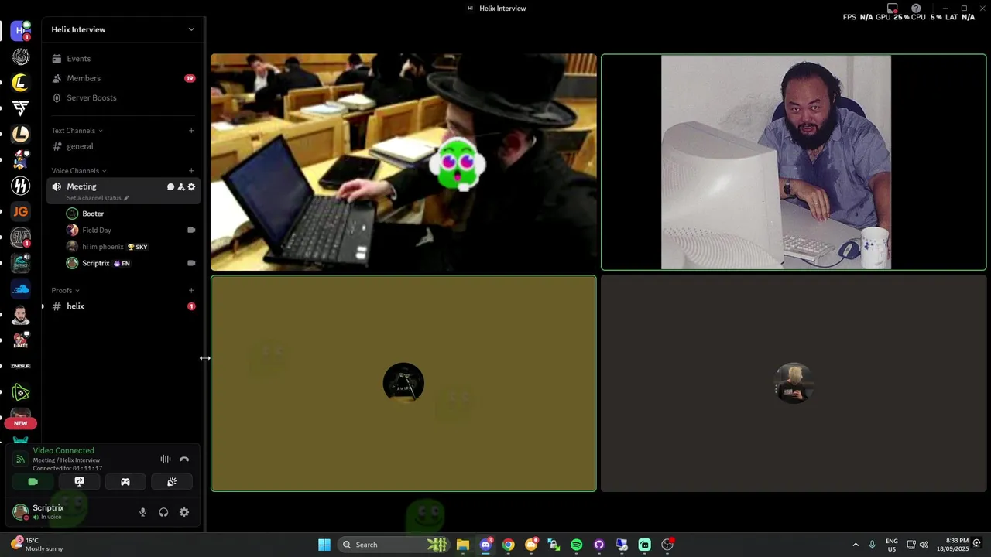Deafen with the headphones icon
Viewport: 991px width, 557px height.
163,512
